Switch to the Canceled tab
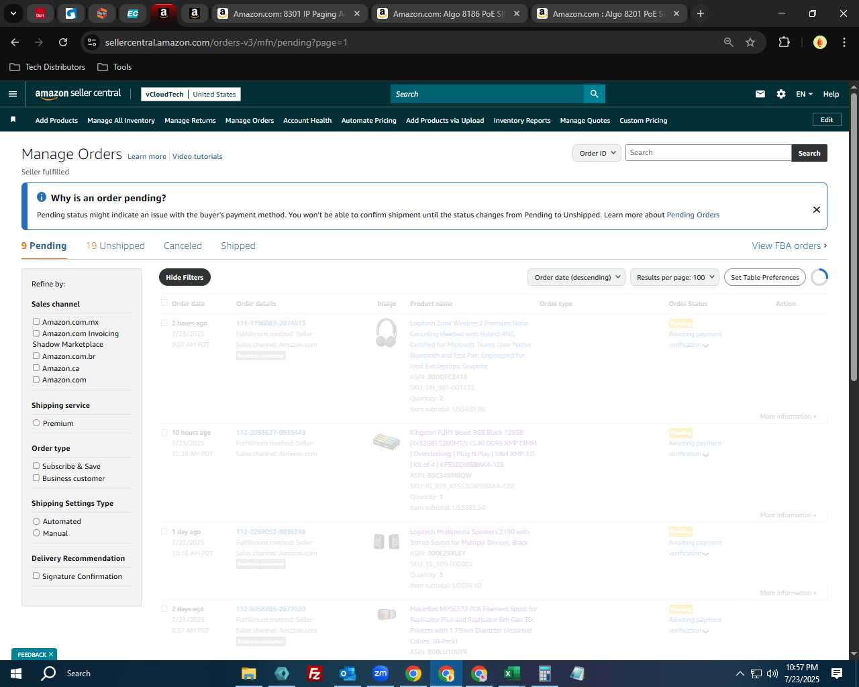Image resolution: width=859 pixels, height=687 pixels. tap(183, 246)
